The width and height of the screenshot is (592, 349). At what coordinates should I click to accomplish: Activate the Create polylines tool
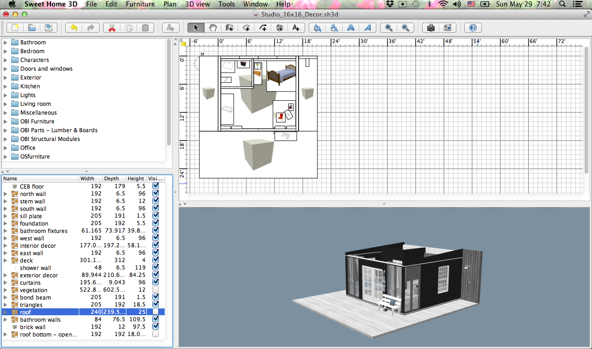262,28
